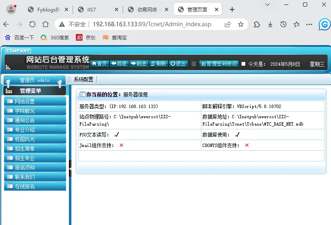This screenshot has width=331, height=225.
Task: Open 招生简章 menu item
Action: pos(35,149)
